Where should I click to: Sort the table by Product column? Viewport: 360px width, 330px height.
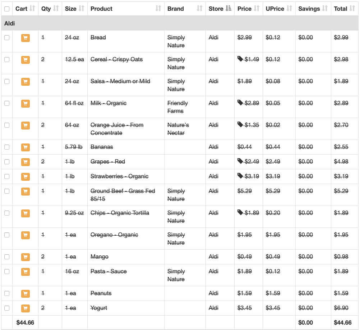[126, 9]
